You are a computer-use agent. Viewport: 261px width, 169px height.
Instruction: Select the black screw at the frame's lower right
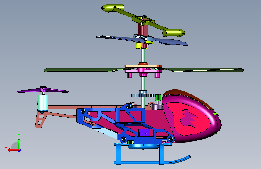pyautogui.click(x=171, y=139)
